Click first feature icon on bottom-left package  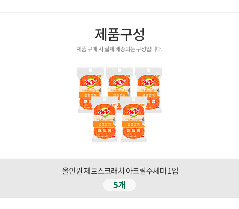[x=100, y=130]
